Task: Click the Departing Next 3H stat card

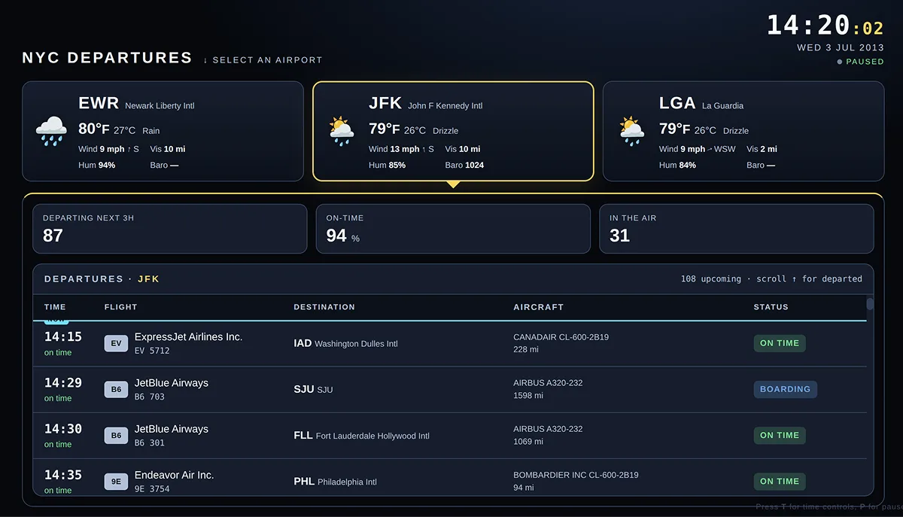Action: click(170, 229)
